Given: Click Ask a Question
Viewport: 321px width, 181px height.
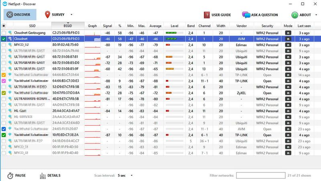Looking at the screenshot, I should [x=260, y=15].
